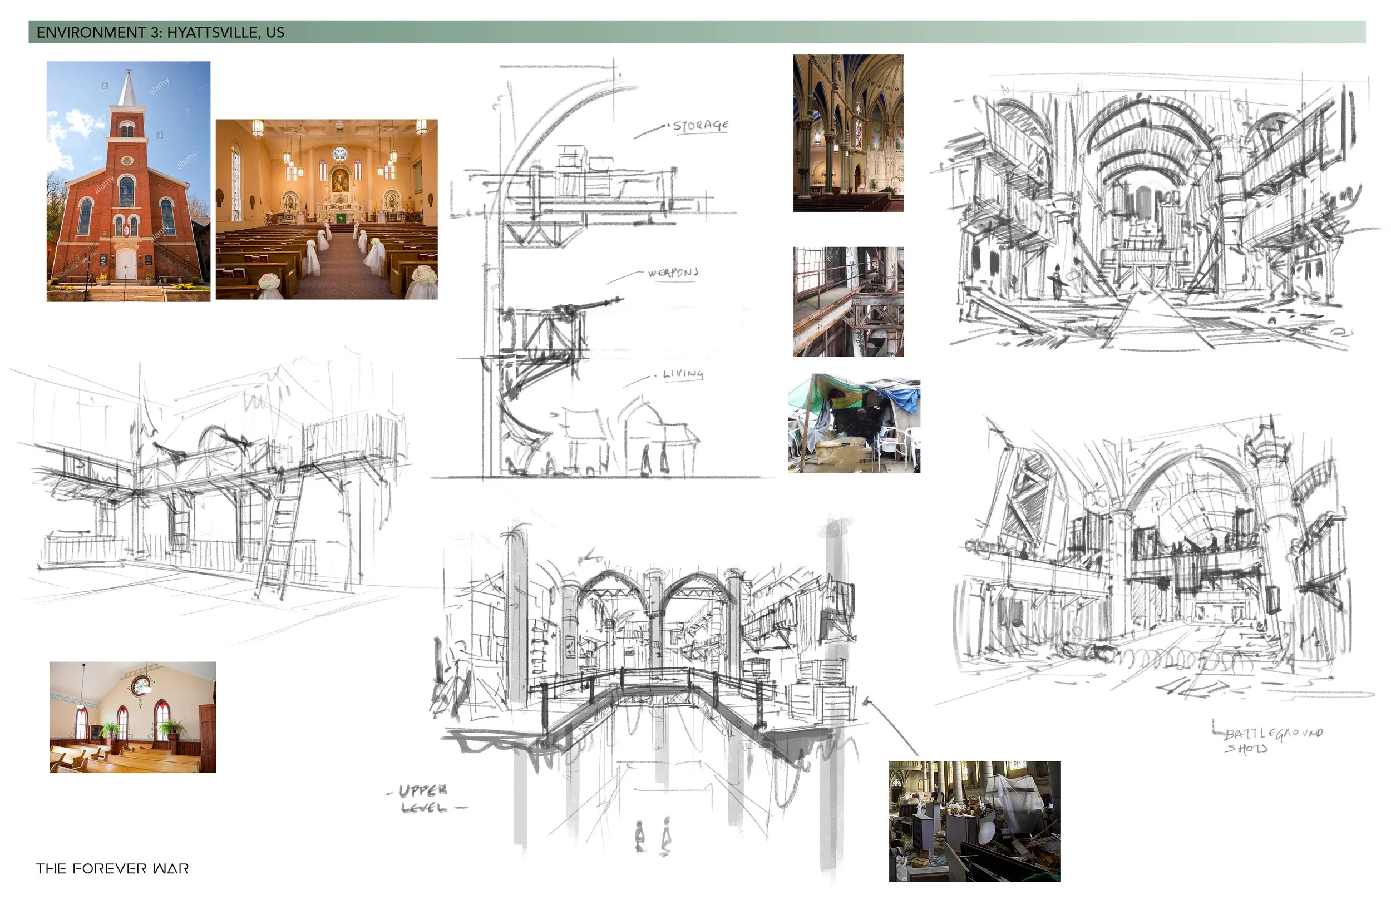
Task: Click the WEAPONS handwritten annotation
Action: pos(673,273)
